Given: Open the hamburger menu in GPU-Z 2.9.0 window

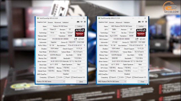Looking at the screenshot, I should click(x=85, y=22).
